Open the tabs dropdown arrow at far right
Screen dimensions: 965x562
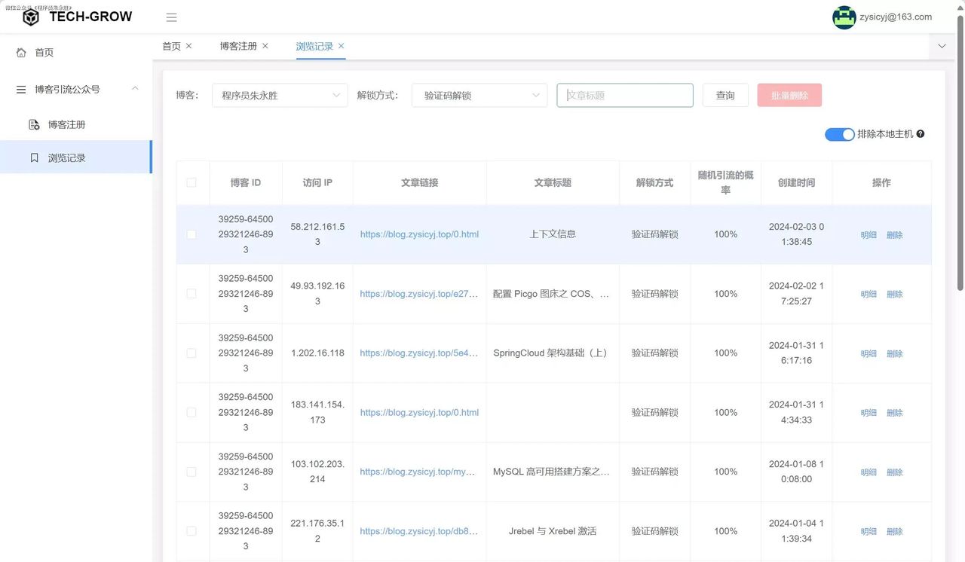[x=942, y=46]
